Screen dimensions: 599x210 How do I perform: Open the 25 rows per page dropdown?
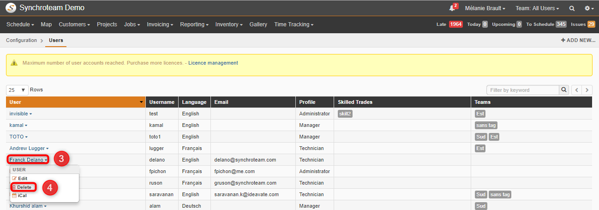pyautogui.click(x=18, y=90)
